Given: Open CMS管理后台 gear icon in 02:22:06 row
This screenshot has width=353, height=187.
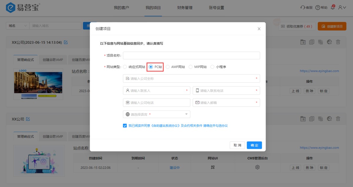Looking at the screenshot, I should click(x=257, y=167).
